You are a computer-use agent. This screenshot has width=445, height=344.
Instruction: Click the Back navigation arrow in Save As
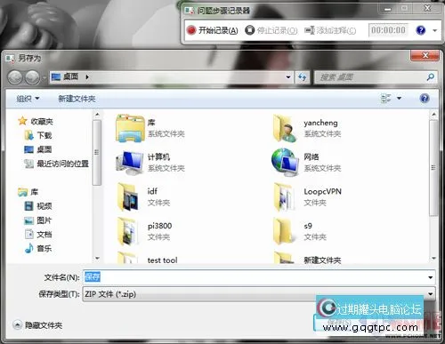[15, 77]
